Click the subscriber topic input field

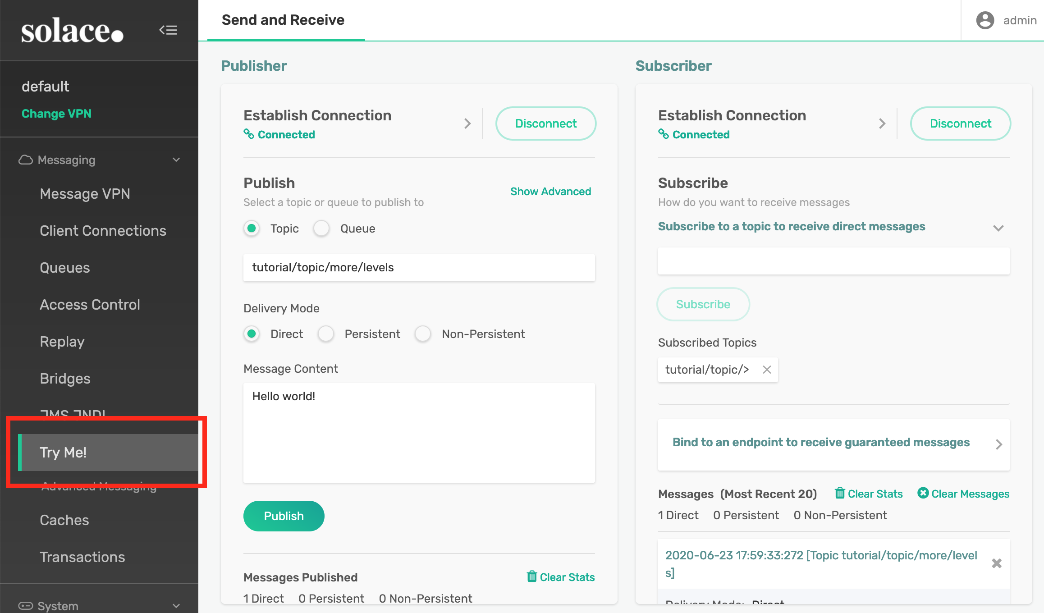833,261
